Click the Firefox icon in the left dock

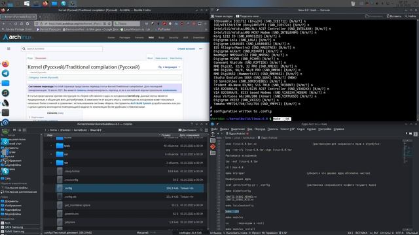tap(5, 64)
